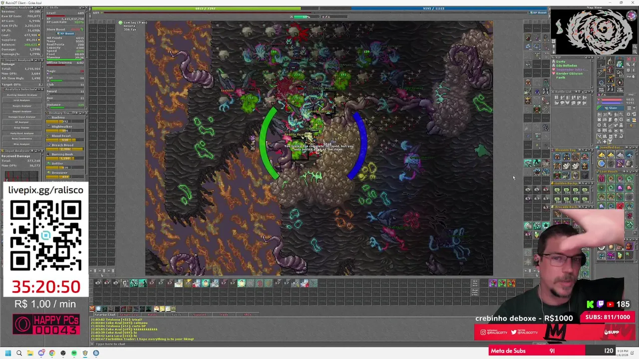The width and height of the screenshot is (639, 359).
Task: Select Edu Bolladao in the VIP list
Action: point(567,65)
